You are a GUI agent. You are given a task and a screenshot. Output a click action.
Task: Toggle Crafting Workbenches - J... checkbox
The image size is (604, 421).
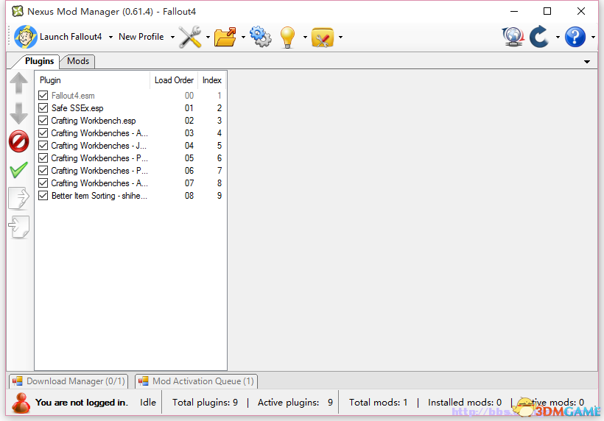[43, 146]
